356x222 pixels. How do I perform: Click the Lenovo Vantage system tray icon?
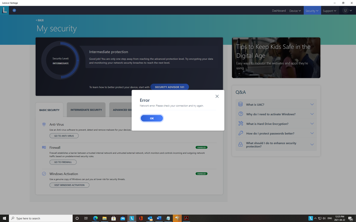[x=311, y=218]
